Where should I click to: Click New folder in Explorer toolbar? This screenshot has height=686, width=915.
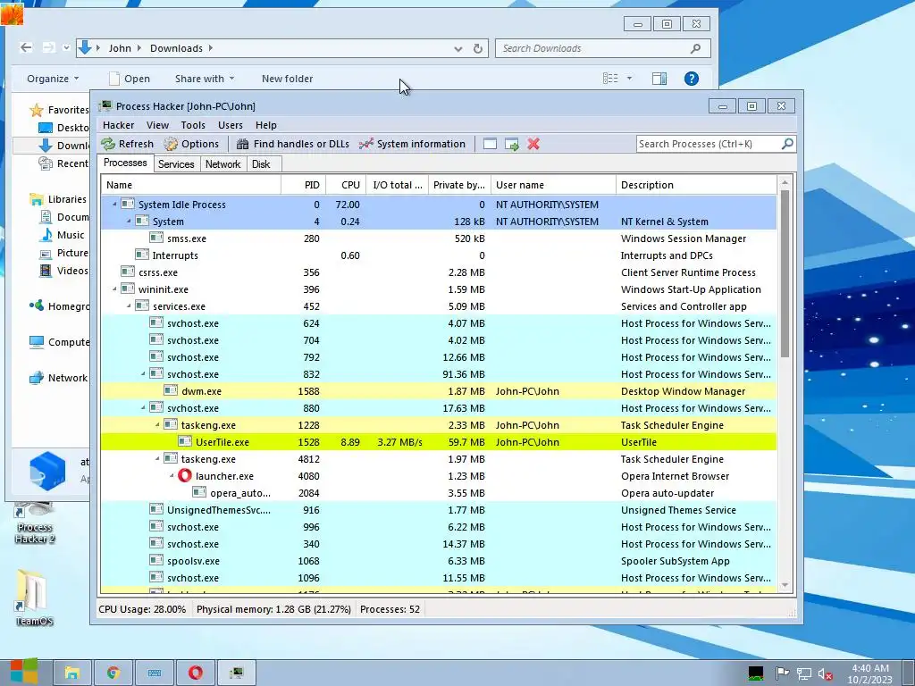(287, 79)
